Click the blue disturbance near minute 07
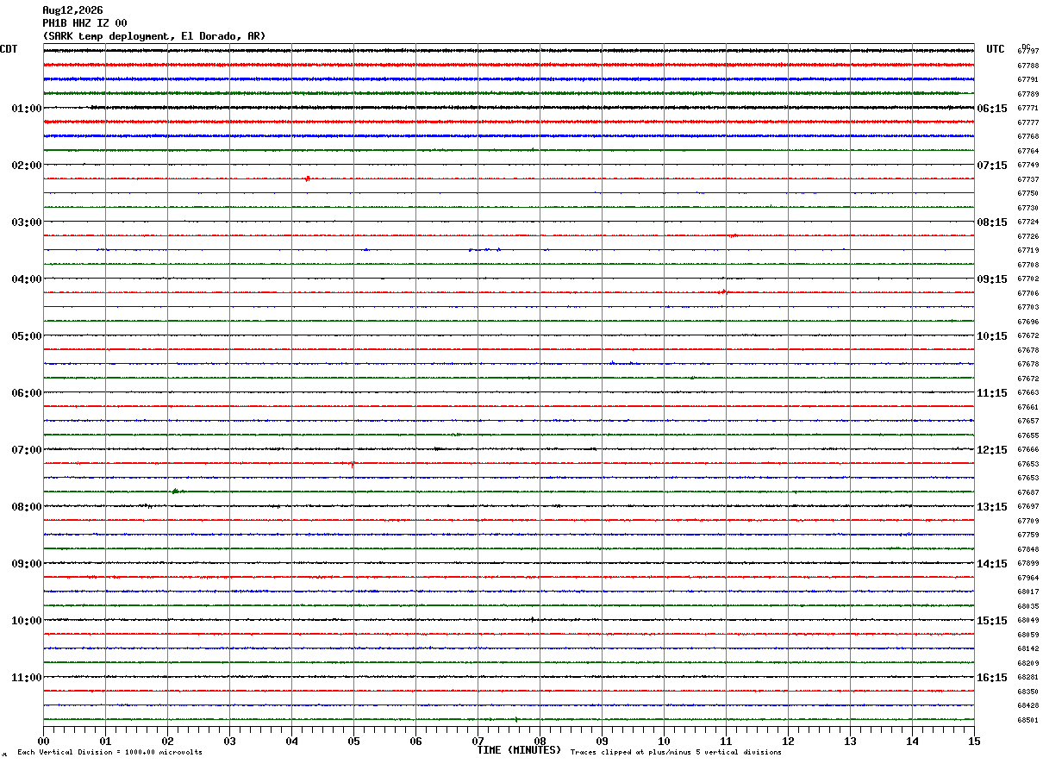 coord(485,249)
